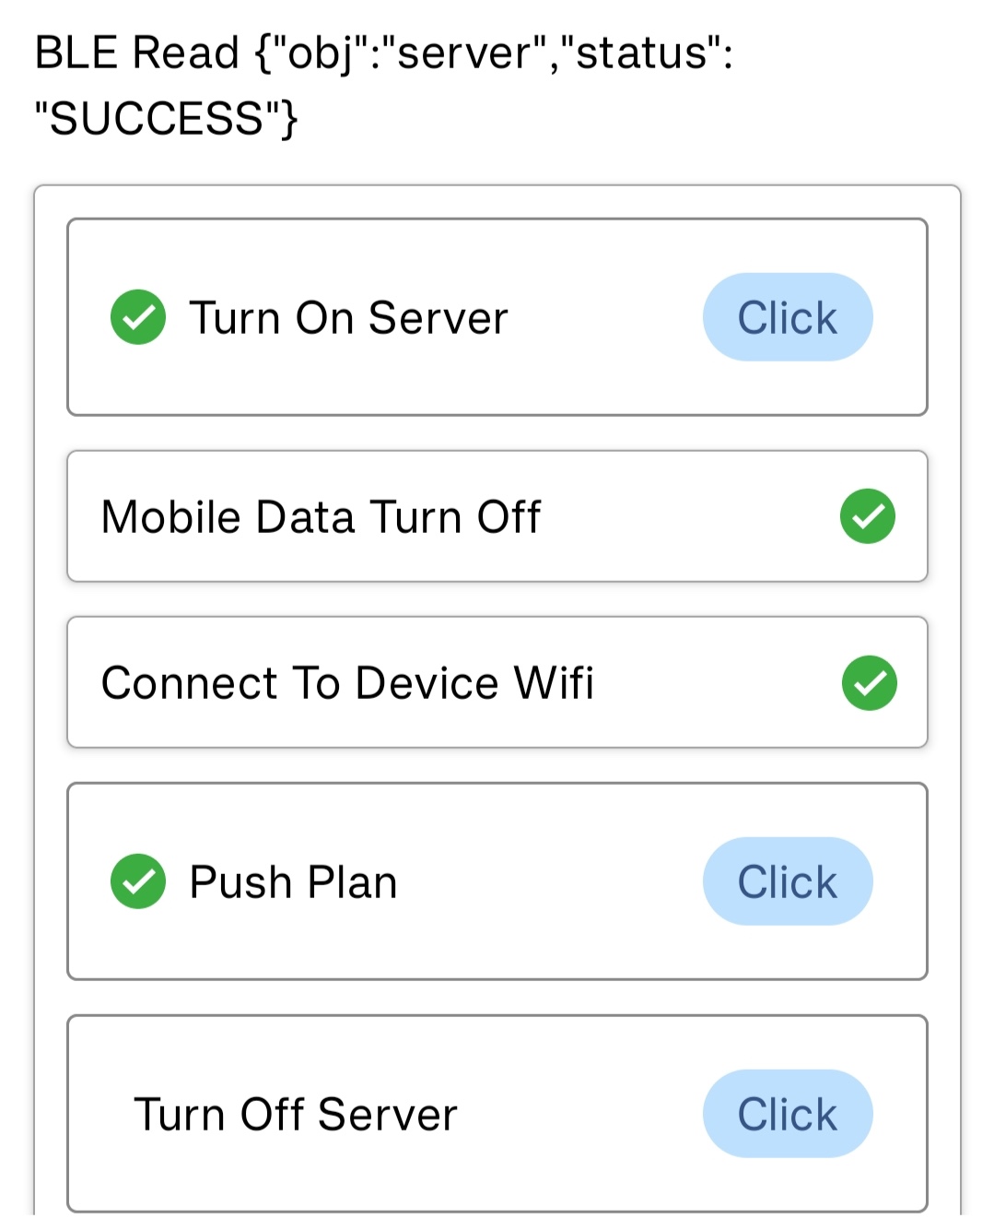994x1230 pixels.
Task: Select the "Turn Off Server" label text
Action: [295, 1115]
